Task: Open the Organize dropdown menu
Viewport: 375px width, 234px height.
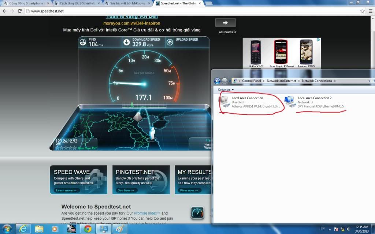Action: [226, 90]
